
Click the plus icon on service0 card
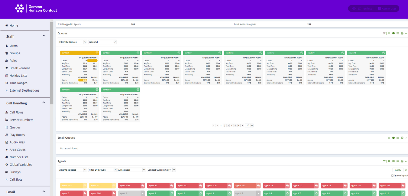(97, 53)
